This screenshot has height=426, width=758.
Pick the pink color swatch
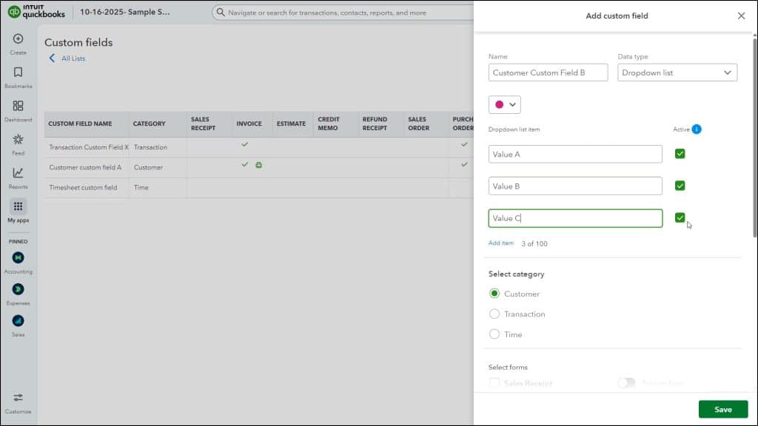click(498, 104)
